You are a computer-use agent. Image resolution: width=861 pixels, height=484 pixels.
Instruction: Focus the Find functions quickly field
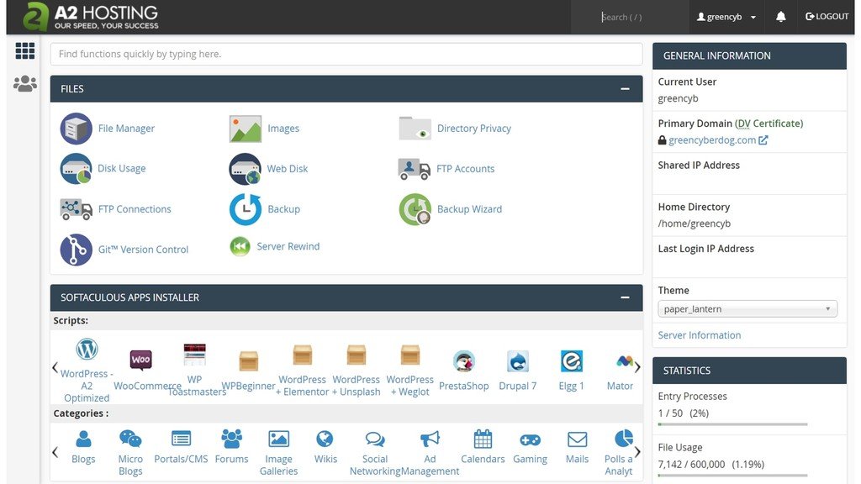pyautogui.click(x=346, y=54)
